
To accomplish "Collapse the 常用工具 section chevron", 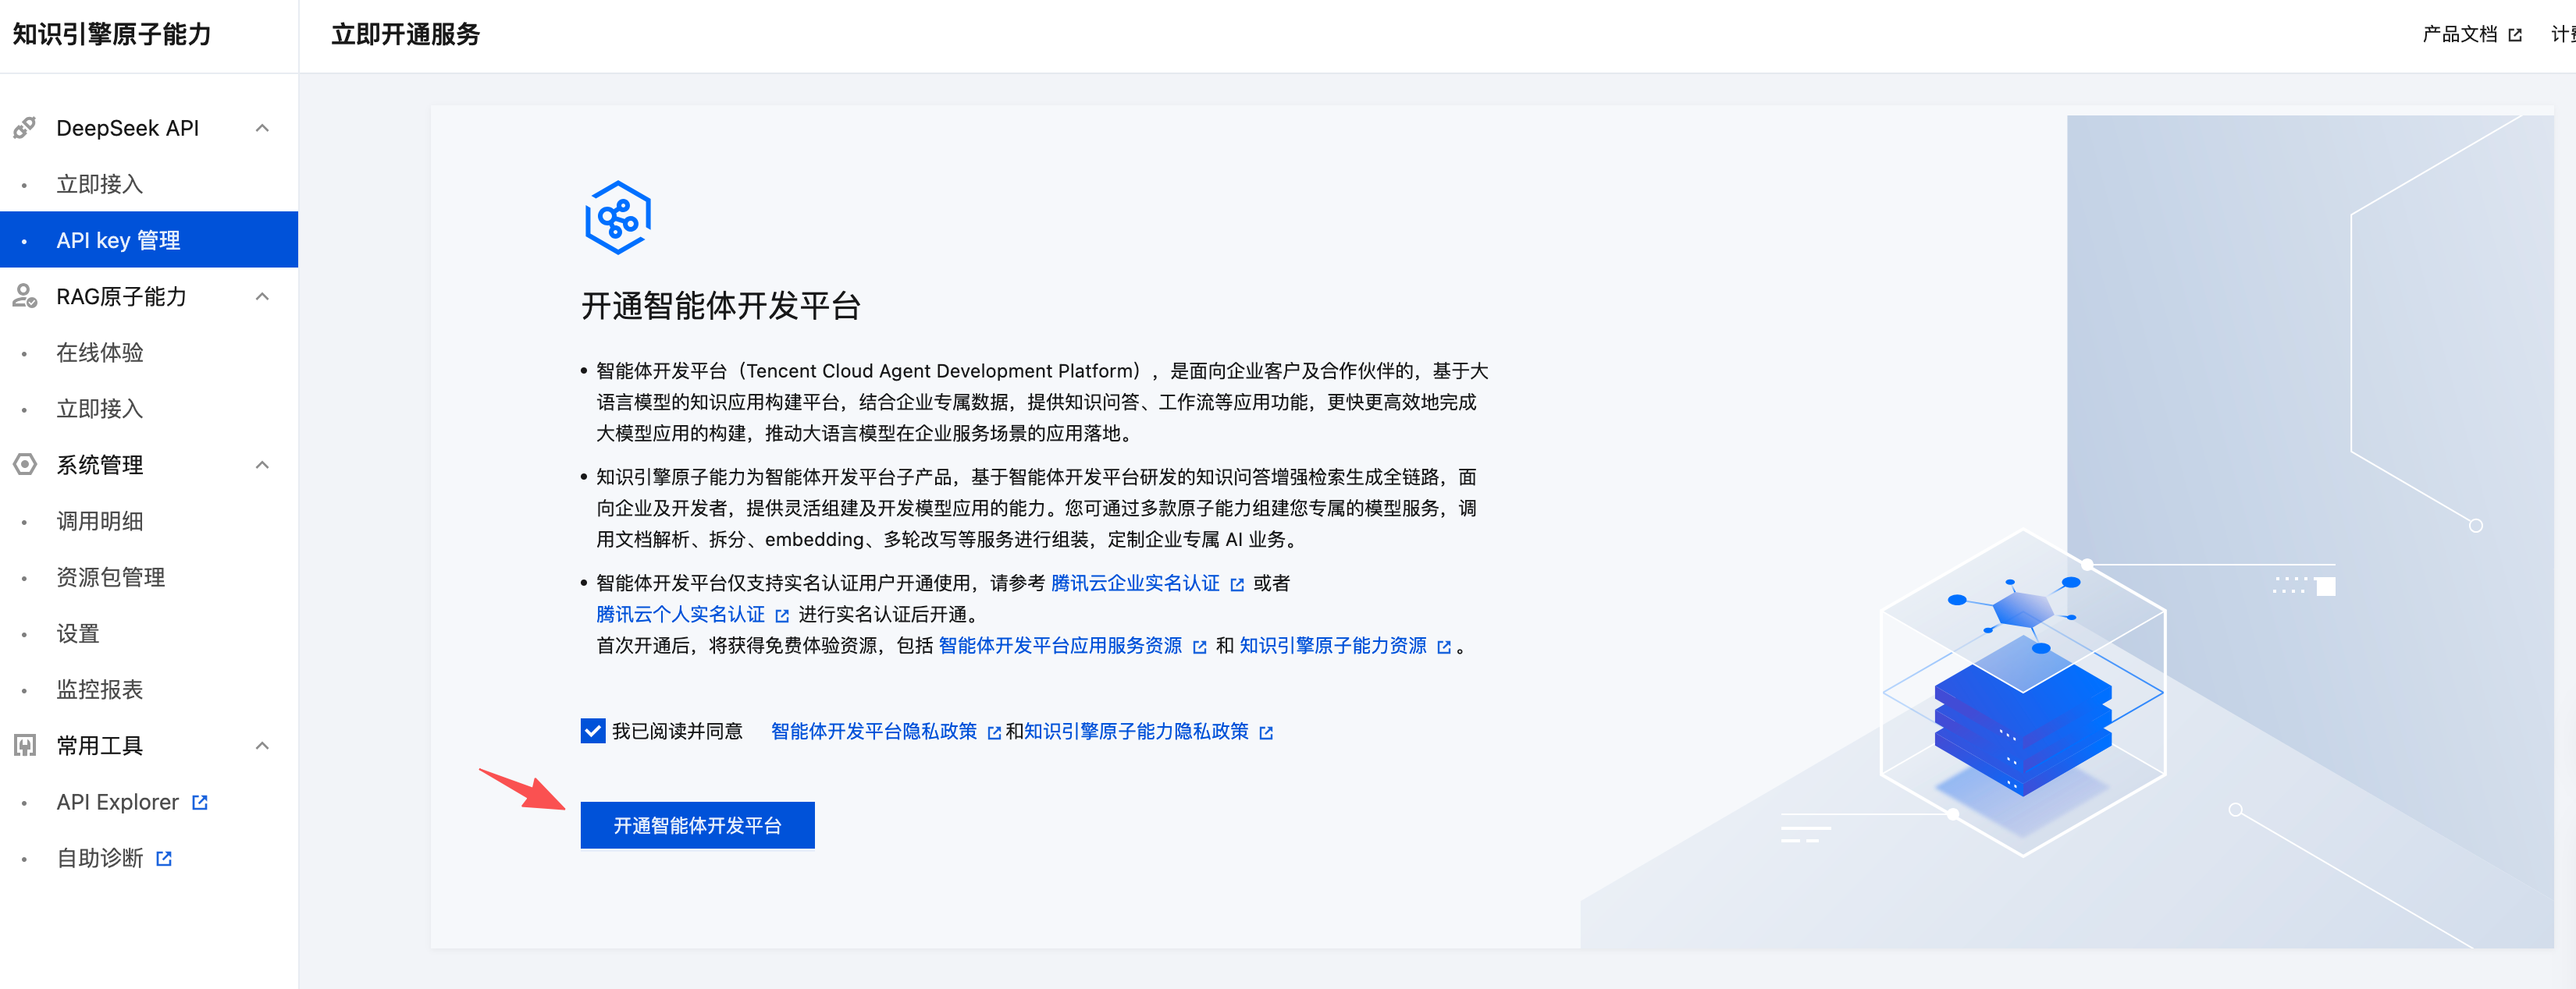I will 262,745.
